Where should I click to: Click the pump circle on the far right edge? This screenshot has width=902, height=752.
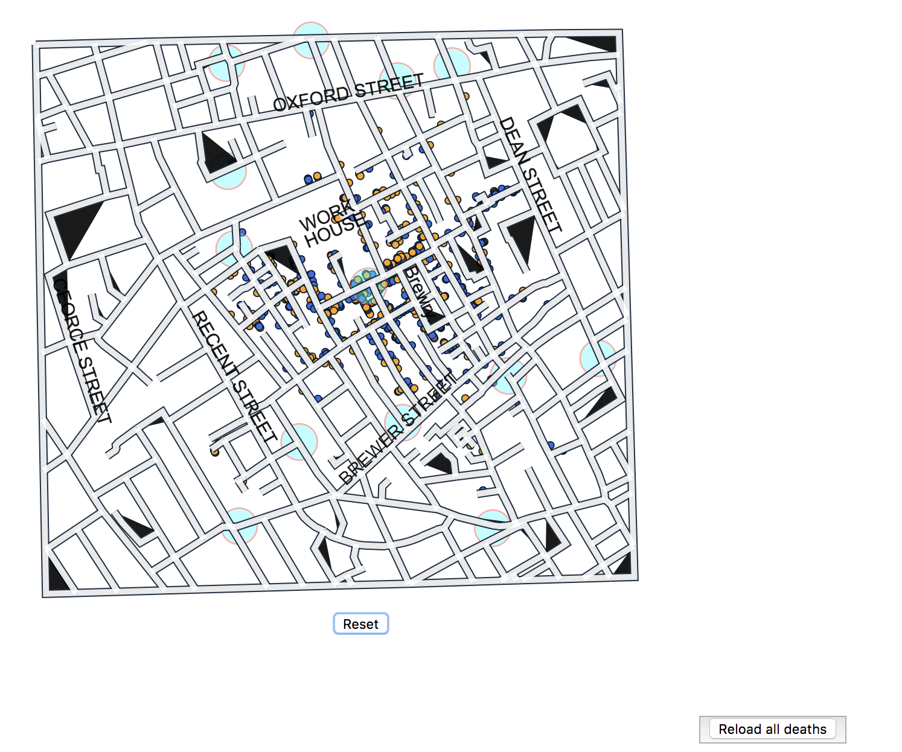(598, 358)
